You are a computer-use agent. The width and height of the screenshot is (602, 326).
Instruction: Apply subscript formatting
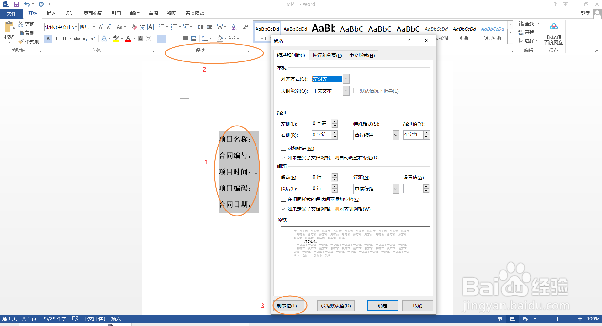pyautogui.click(x=85, y=39)
